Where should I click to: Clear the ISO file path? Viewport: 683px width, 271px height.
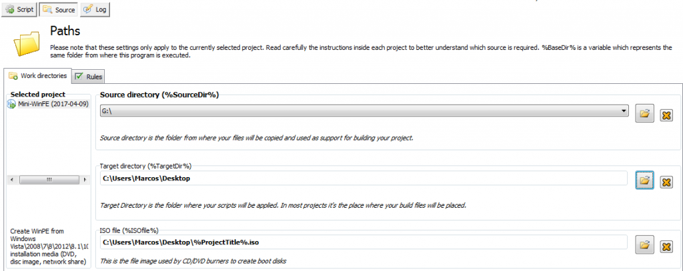click(x=665, y=246)
